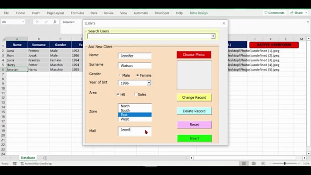Open the View ribbon tab

coord(123,13)
